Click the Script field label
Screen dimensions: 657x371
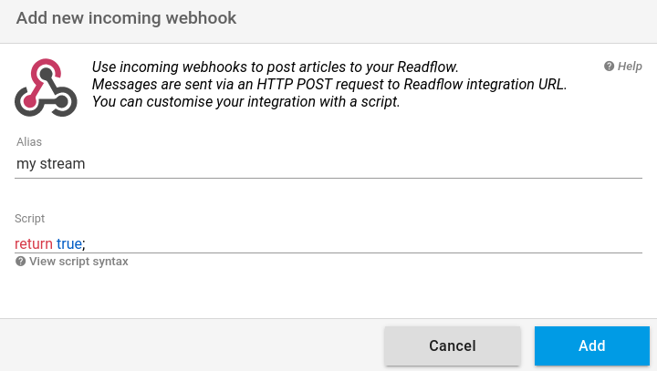(29, 219)
